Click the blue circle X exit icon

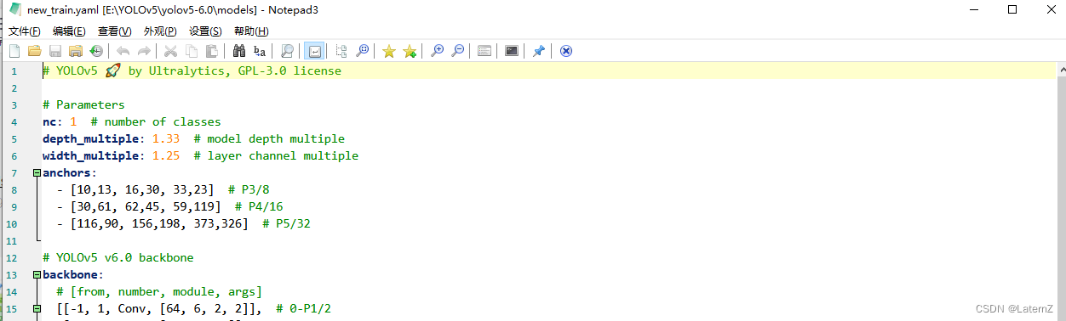pos(565,51)
